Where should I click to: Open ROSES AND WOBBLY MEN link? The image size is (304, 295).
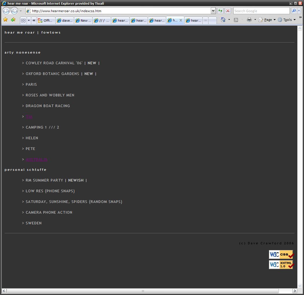pos(50,95)
